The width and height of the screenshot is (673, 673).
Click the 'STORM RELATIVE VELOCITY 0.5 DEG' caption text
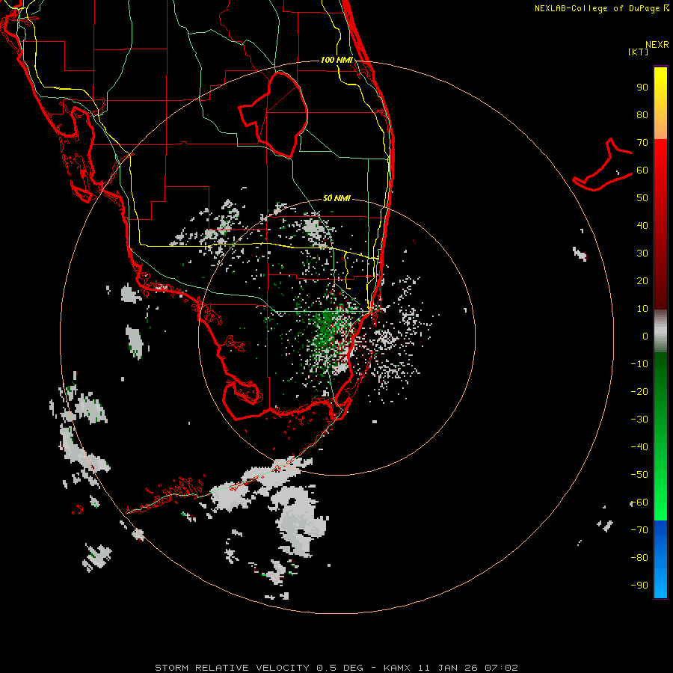pyautogui.click(x=259, y=668)
